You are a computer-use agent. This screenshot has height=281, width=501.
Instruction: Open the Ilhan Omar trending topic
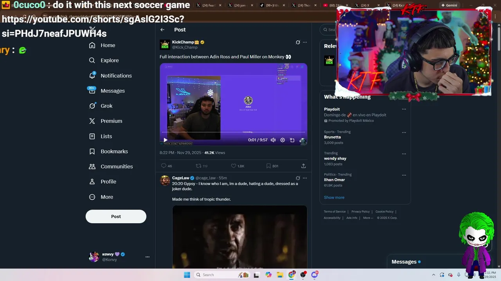click(x=334, y=180)
